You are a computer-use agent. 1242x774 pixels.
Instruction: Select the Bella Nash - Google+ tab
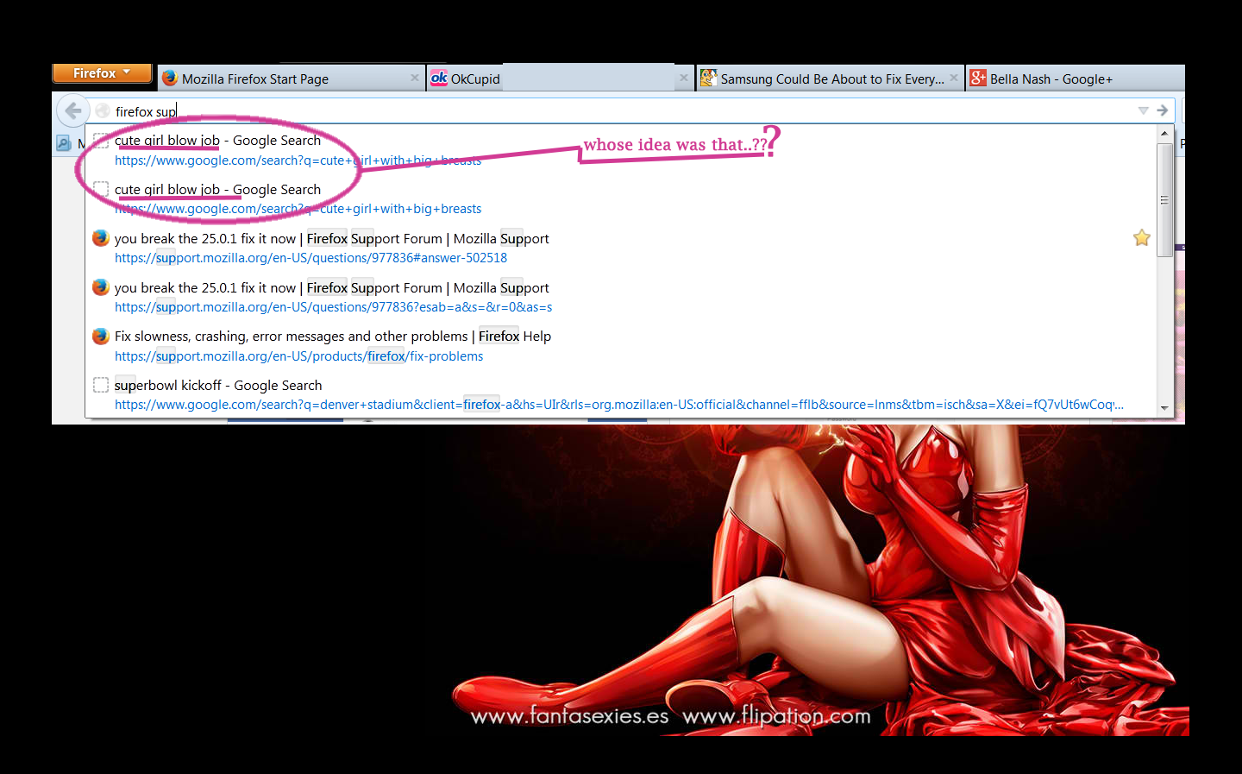(1075, 79)
